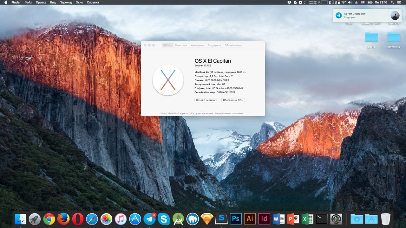This screenshot has height=228, width=406.
Task: Launch Adobe Photoshop
Action: [x=236, y=219]
